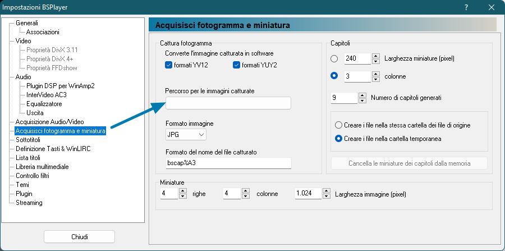Open the Audio settings category
The height and width of the screenshot is (251, 505).
tap(24, 77)
